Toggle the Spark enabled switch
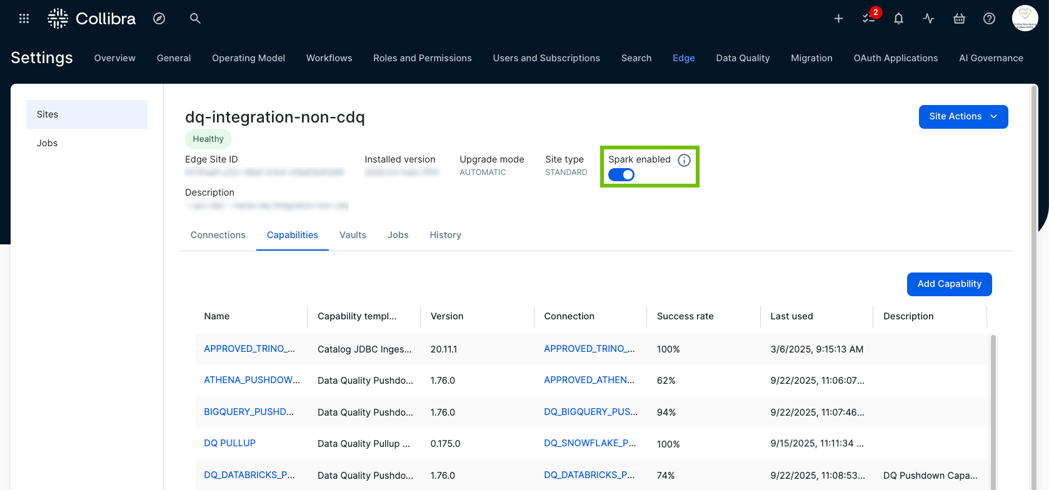Screen dimensions: 1049x490 coord(621,175)
